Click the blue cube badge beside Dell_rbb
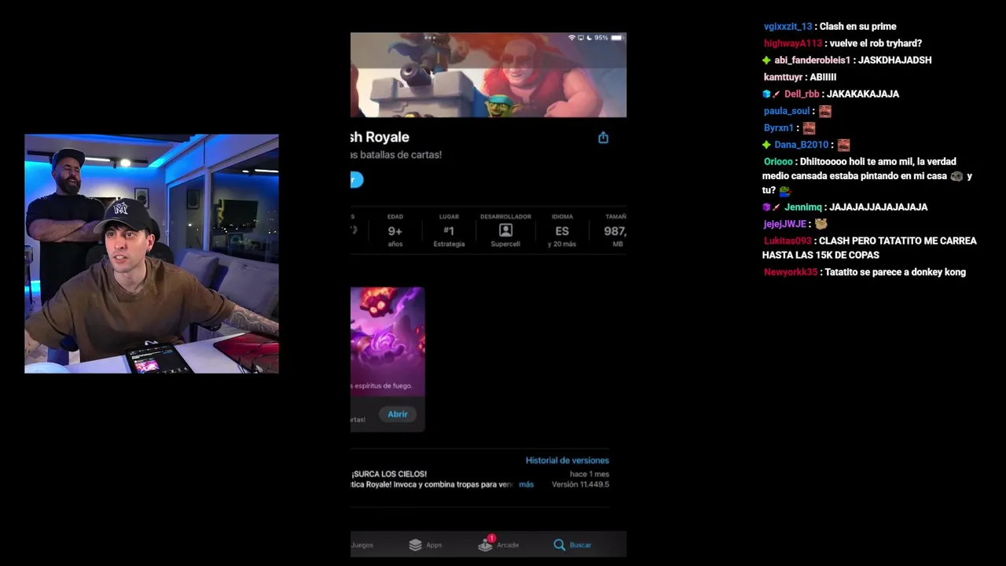Viewport: 1006px width, 566px height. coord(766,94)
